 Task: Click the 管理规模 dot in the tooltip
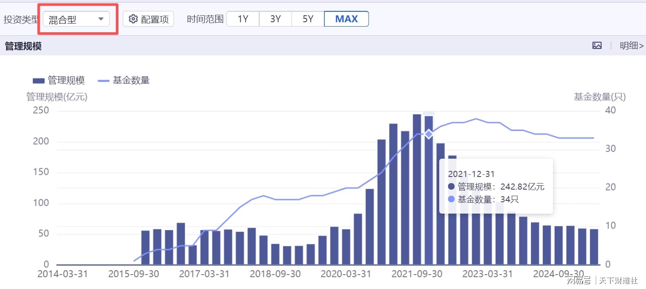[x=451, y=187]
